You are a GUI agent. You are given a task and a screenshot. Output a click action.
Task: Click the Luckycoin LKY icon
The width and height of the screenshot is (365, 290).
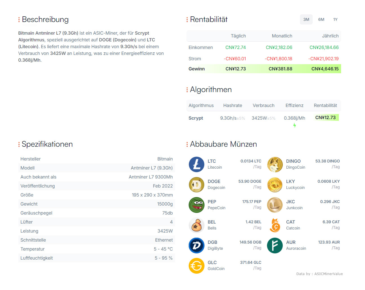tap(275, 185)
